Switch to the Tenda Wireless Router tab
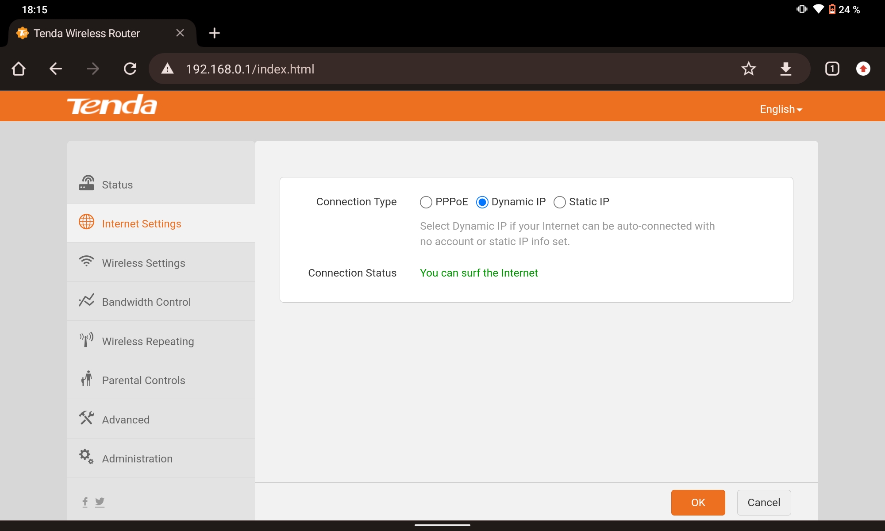The width and height of the screenshot is (885, 531). [87, 33]
